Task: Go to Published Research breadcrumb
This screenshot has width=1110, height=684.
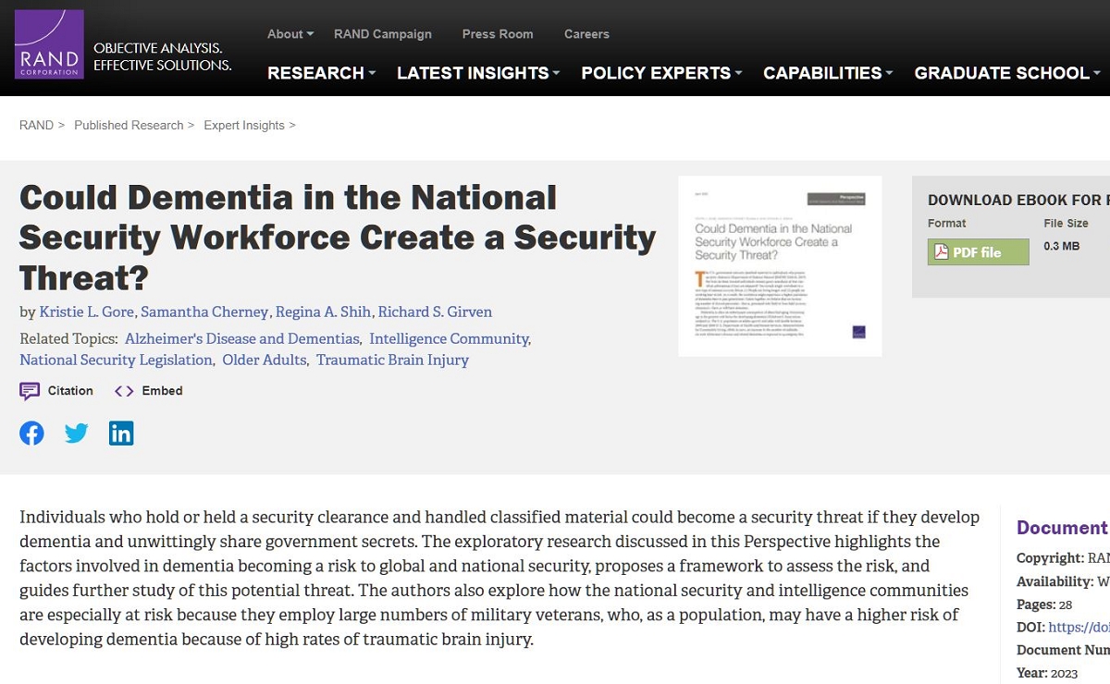Action: point(129,125)
